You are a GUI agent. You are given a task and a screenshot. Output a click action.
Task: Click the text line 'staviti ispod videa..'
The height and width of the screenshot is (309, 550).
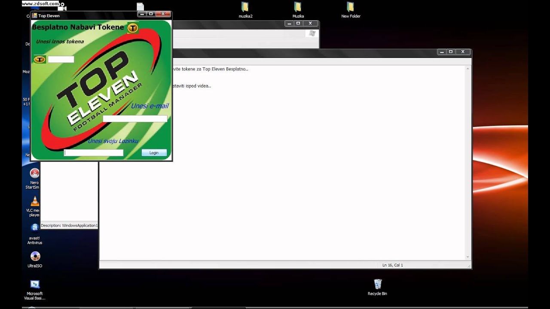(x=192, y=86)
